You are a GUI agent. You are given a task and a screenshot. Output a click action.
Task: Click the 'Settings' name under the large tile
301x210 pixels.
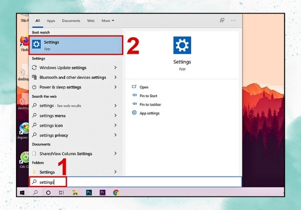coord(182,62)
